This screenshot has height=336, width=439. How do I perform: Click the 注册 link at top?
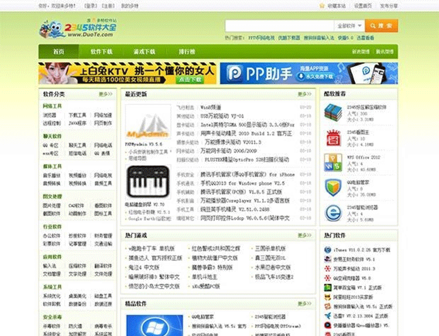click(x=108, y=6)
